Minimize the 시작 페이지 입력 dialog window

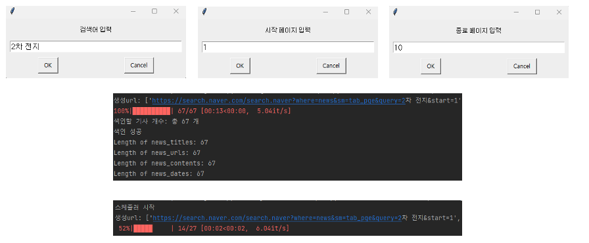tap(325, 12)
